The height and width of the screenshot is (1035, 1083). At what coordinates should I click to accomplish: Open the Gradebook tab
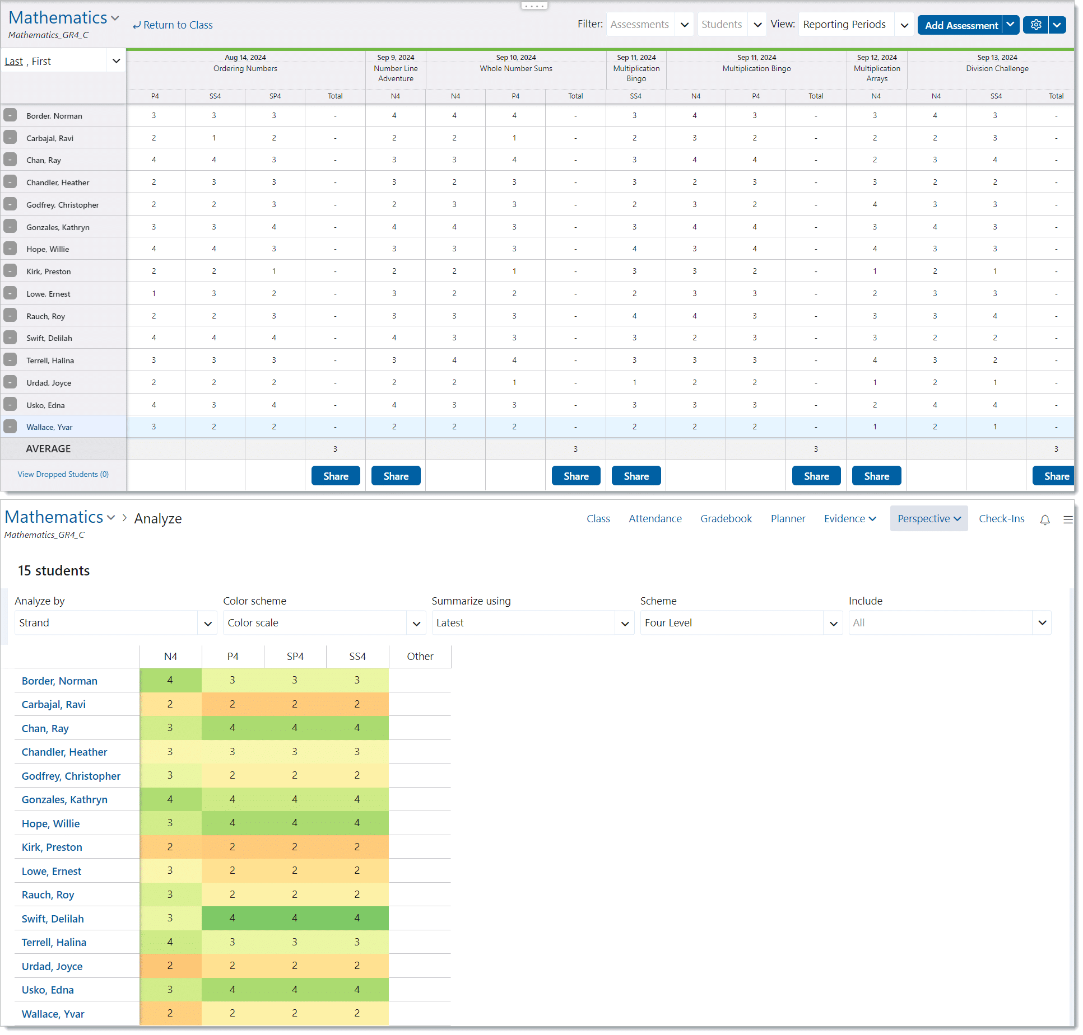(726, 519)
